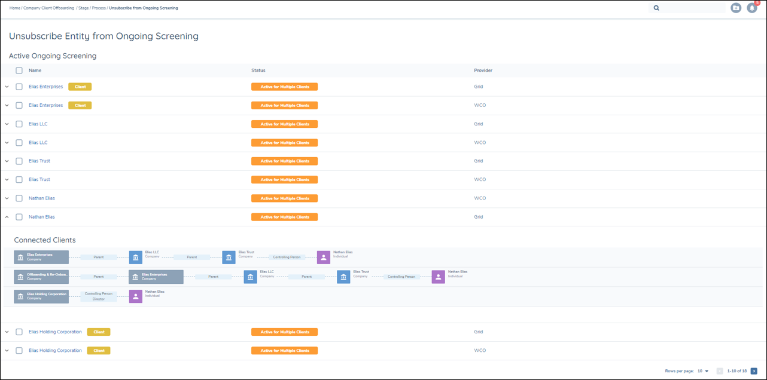Click the search magnifier icon
The image size is (767, 380).
coord(656,8)
